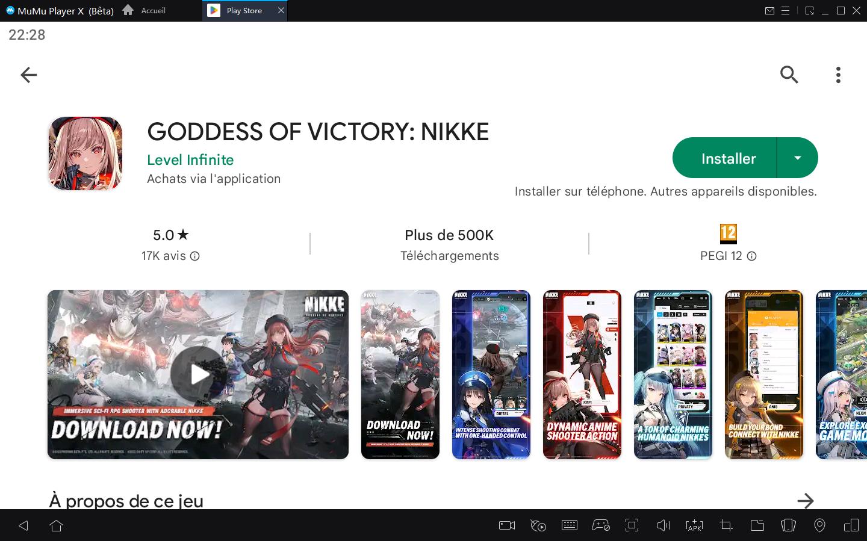This screenshot has height=541, width=867.
Task: Adjust emulator volume via speaker icon
Action: (663, 525)
